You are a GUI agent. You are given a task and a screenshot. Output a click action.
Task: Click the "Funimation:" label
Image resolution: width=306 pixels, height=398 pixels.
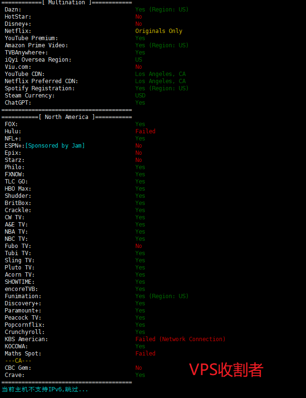23,296
